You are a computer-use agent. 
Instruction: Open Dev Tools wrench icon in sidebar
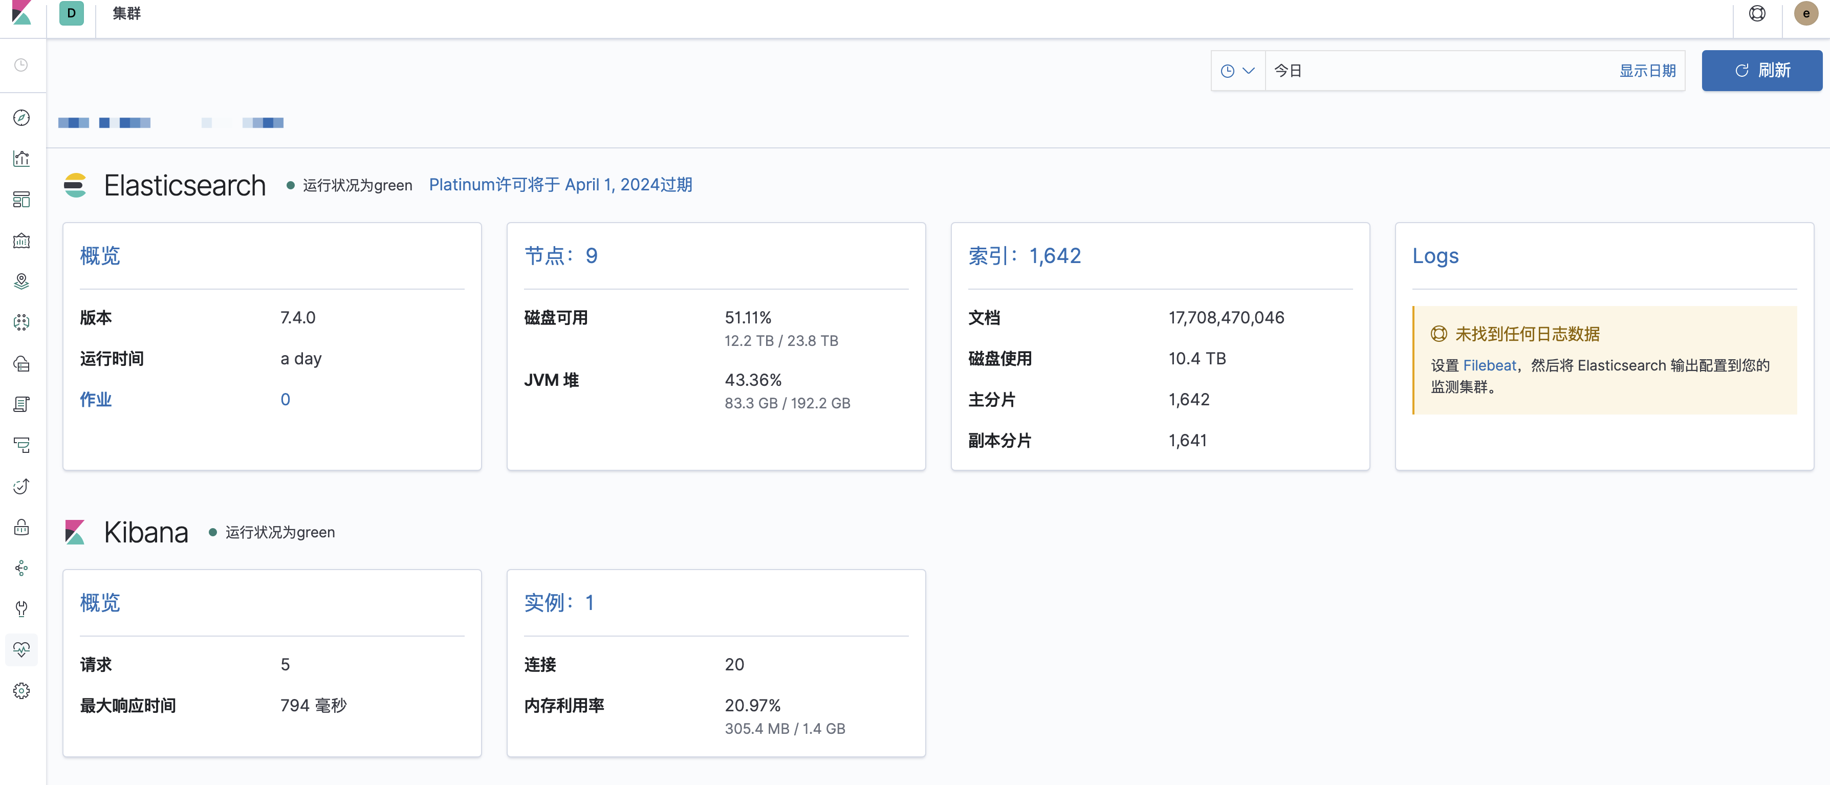[x=21, y=609]
